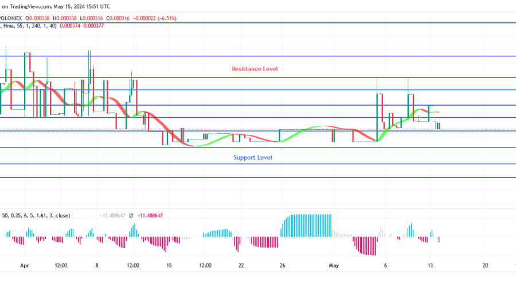Click the oscillator legend ending in 'close)'
Image resolution: width=516 pixels, height=287 pixels.
pos(36,215)
